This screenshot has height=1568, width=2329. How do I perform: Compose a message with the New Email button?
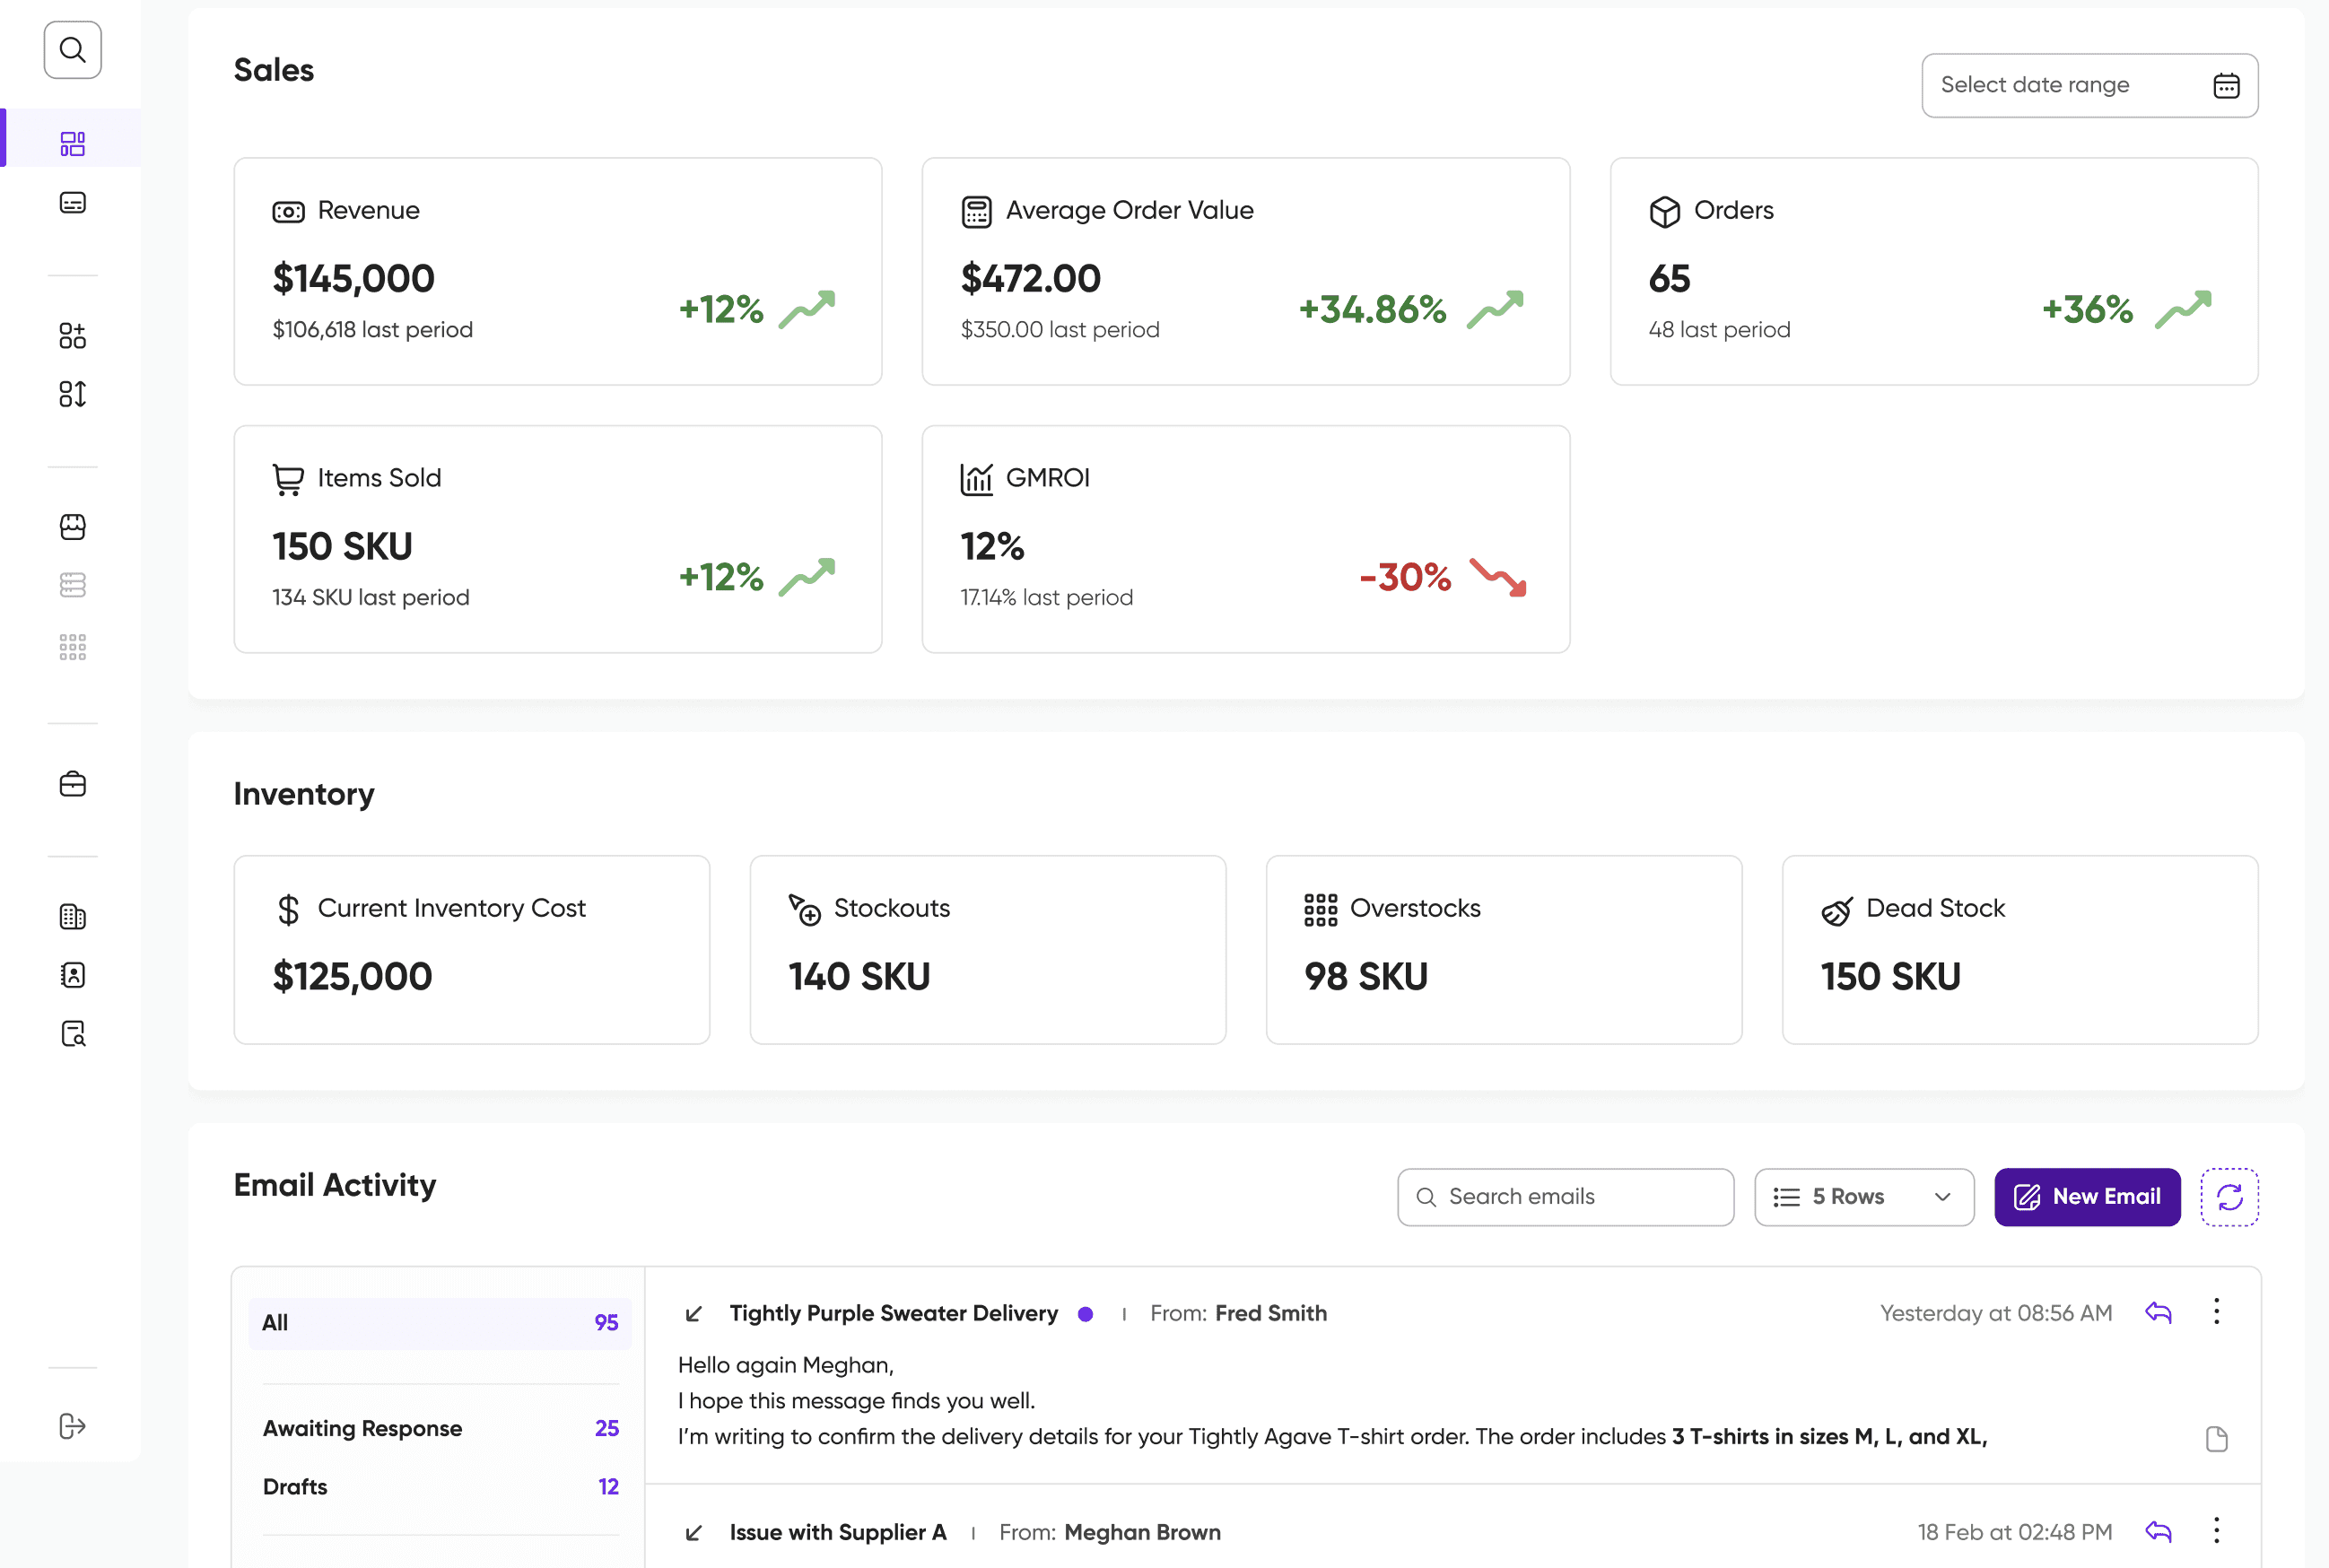2087,1197
